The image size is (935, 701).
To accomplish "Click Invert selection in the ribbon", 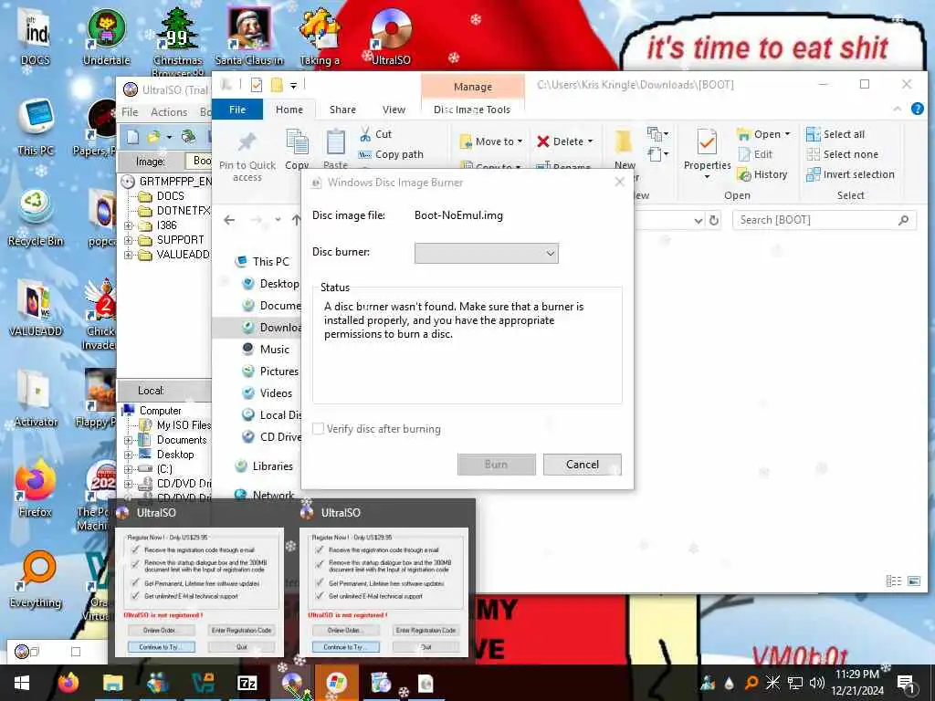I will tap(850, 174).
